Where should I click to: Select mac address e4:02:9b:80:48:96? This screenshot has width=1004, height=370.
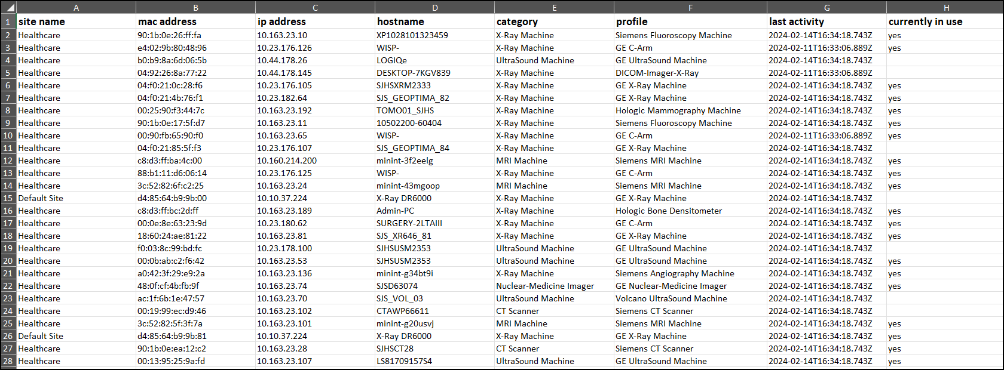pos(196,48)
